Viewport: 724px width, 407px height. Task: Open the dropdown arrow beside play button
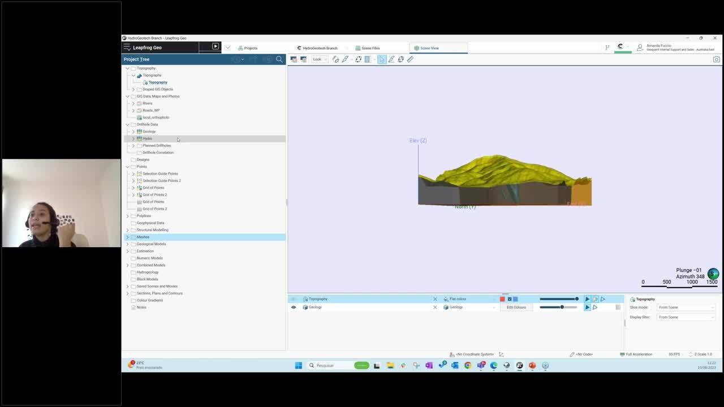(227, 47)
